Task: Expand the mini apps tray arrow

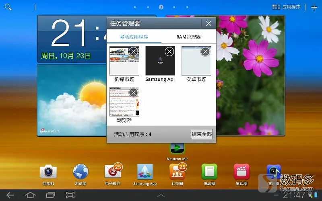Action: [161, 195]
